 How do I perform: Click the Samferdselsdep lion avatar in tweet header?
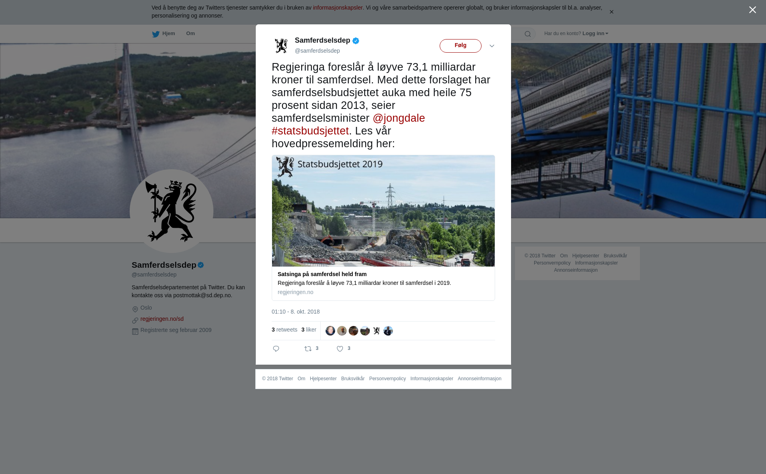click(x=281, y=45)
